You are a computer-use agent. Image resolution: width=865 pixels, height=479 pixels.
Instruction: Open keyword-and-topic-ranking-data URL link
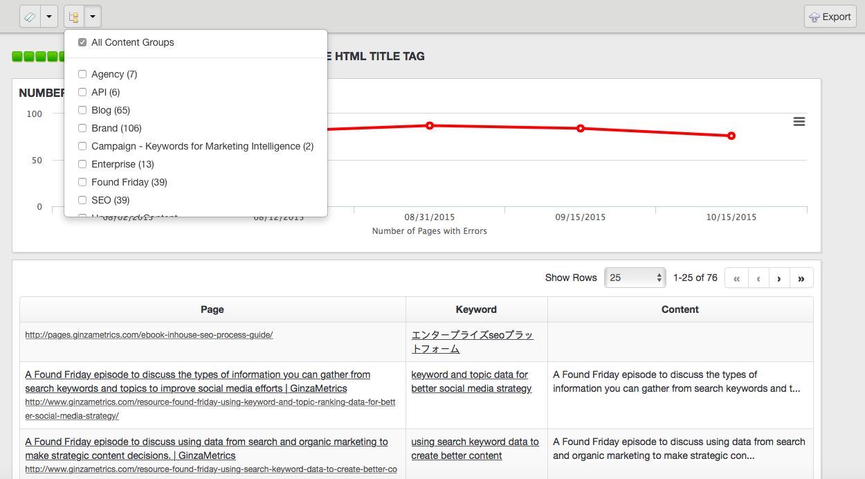click(210, 409)
